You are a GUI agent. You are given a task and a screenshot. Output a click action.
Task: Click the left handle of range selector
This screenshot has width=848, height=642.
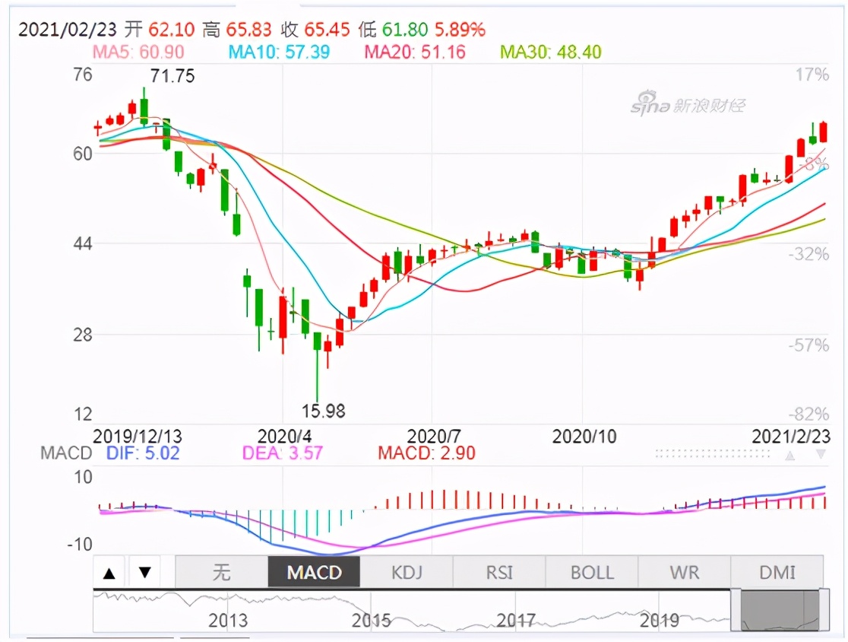coord(736,610)
